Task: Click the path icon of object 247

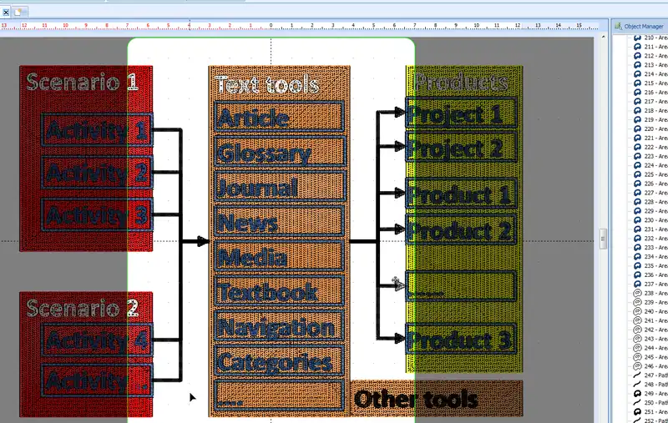Action: (x=637, y=375)
